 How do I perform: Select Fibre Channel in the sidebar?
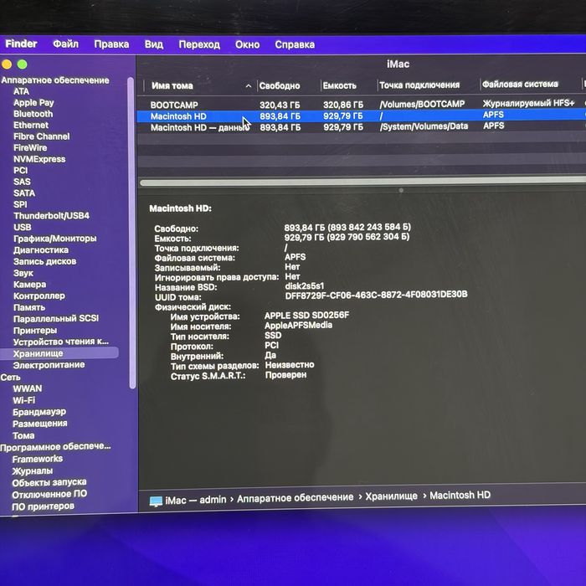coord(42,136)
